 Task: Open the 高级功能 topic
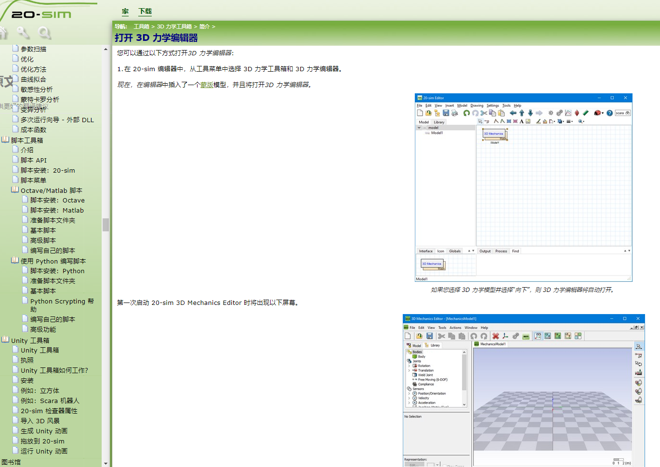click(x=43, y=329)
